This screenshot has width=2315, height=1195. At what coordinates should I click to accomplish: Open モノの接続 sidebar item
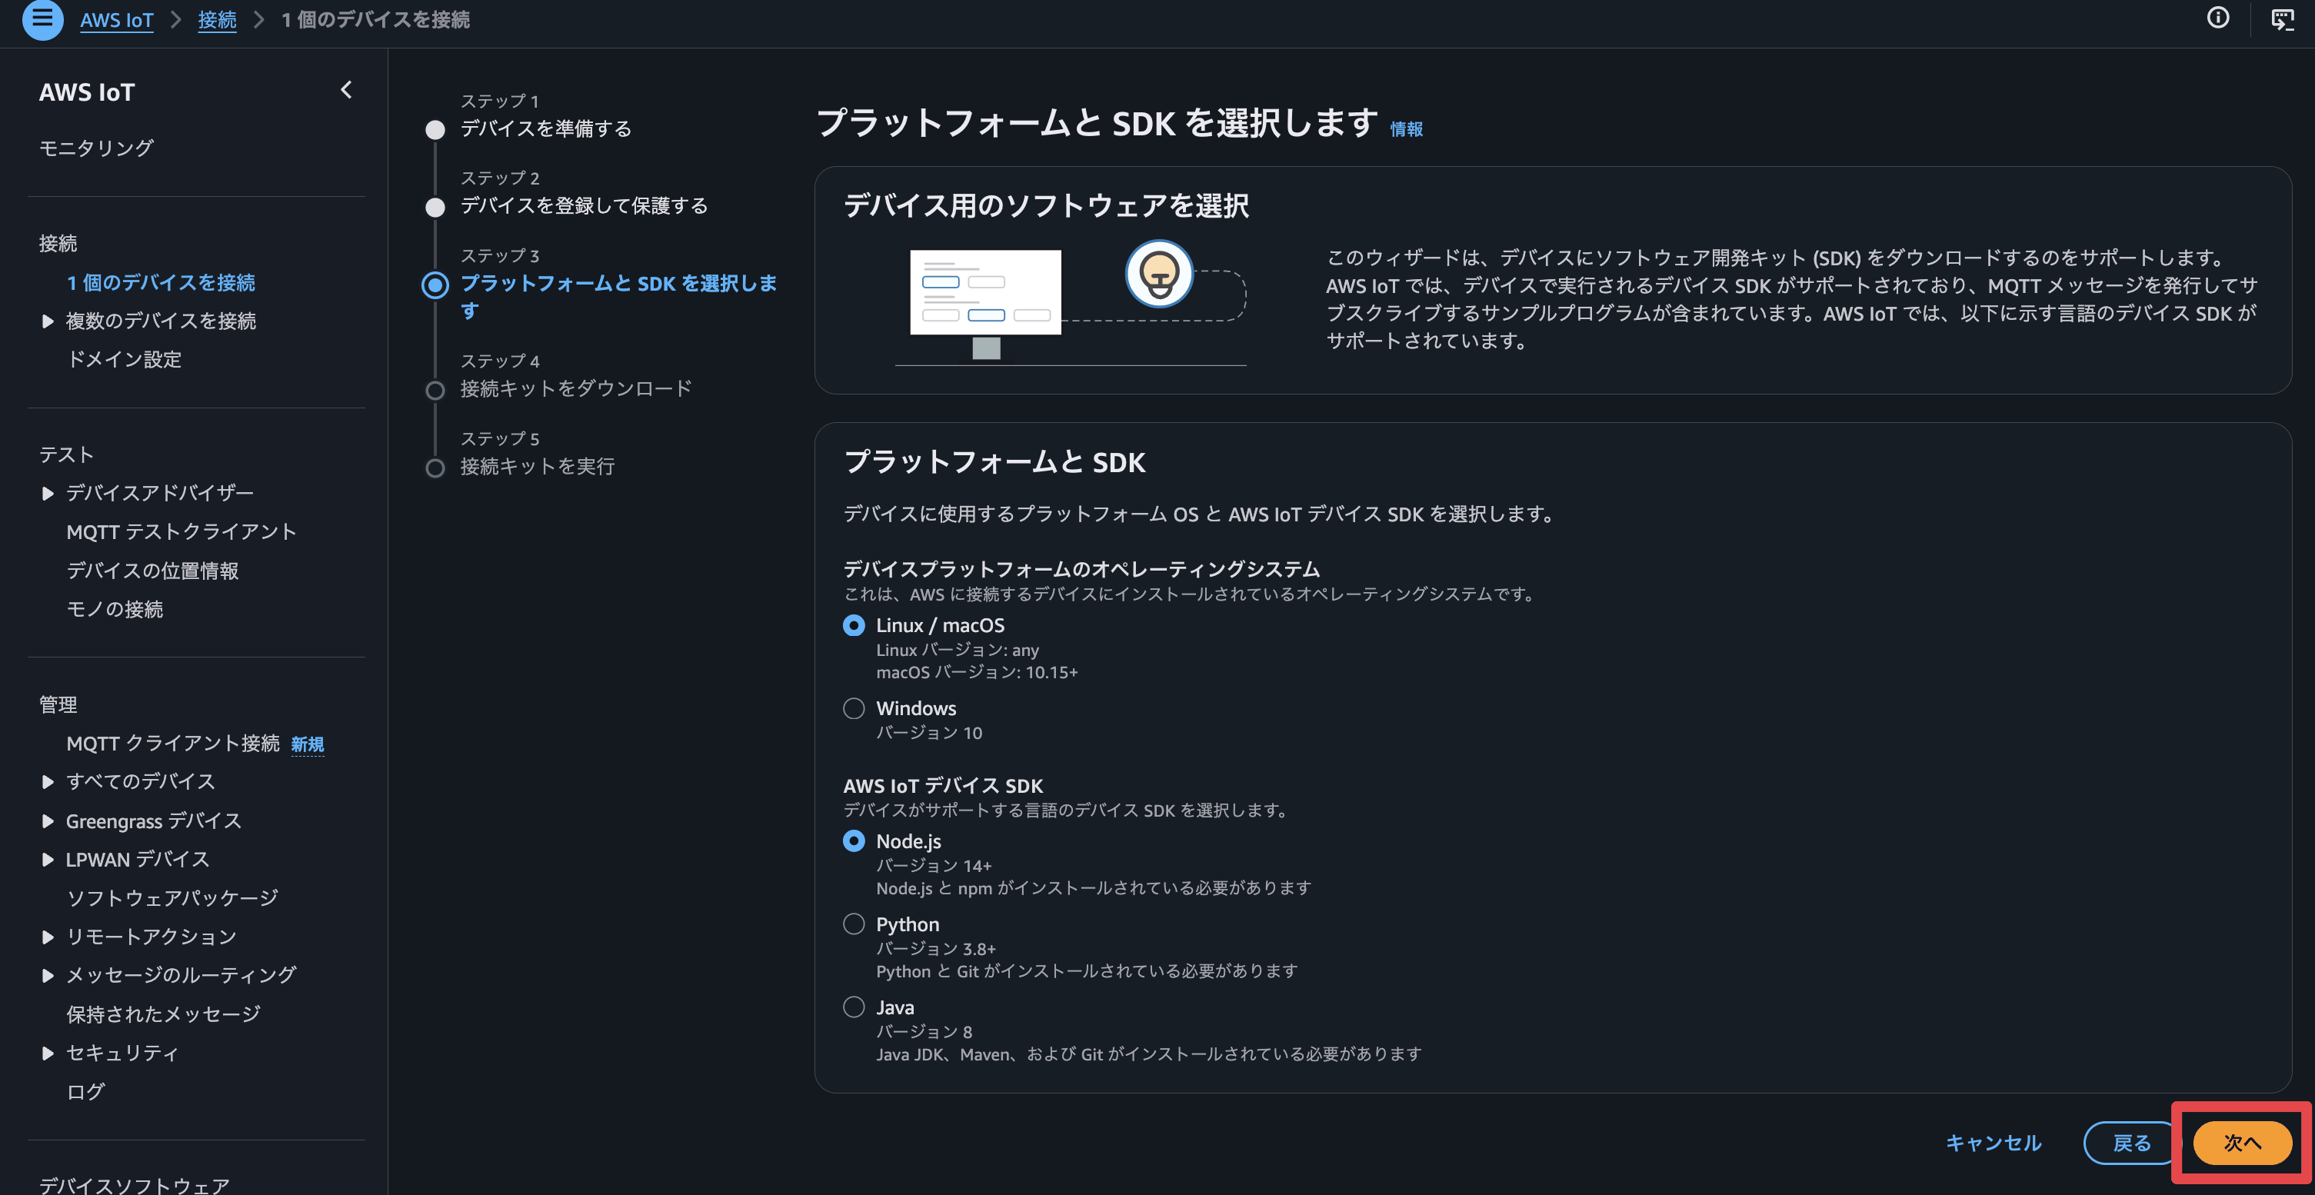click(115, 609)
